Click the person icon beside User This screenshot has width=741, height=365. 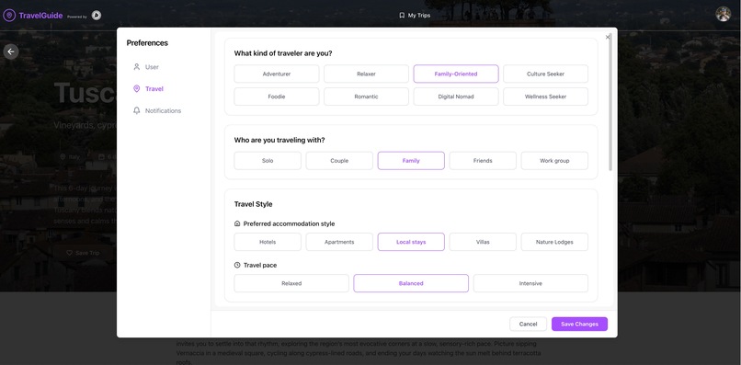(x=137, y=67)
